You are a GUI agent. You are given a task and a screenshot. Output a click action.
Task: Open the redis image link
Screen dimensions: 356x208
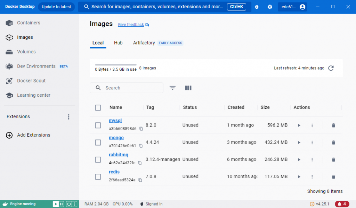tap(114, 172)
